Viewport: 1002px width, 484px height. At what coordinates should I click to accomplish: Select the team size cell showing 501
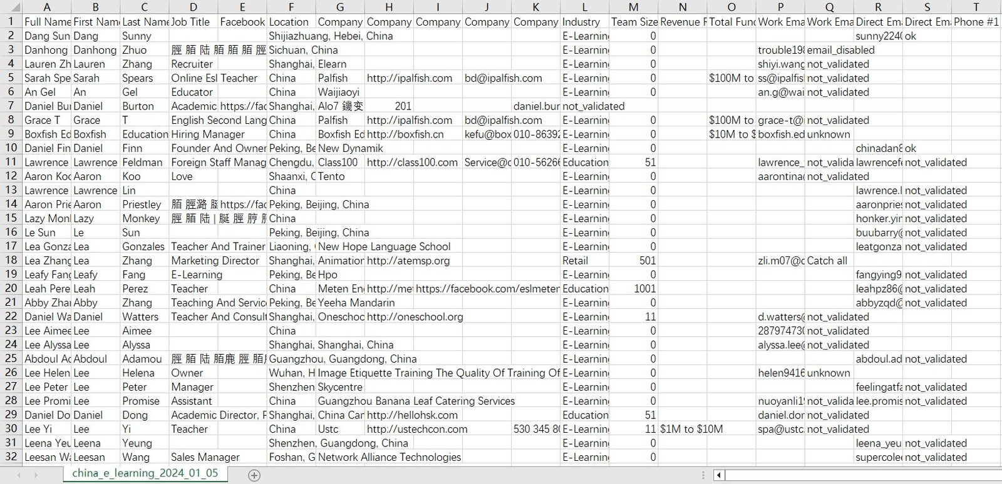[x=634, y=260]
